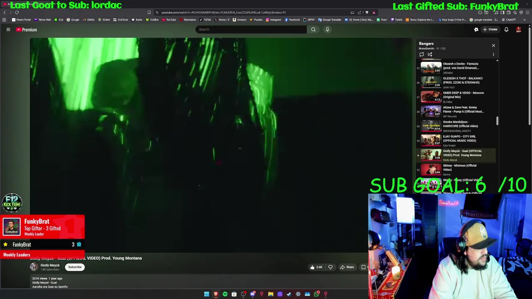
Task: Open YouTube notifications bell
Action: coord(506,29)
